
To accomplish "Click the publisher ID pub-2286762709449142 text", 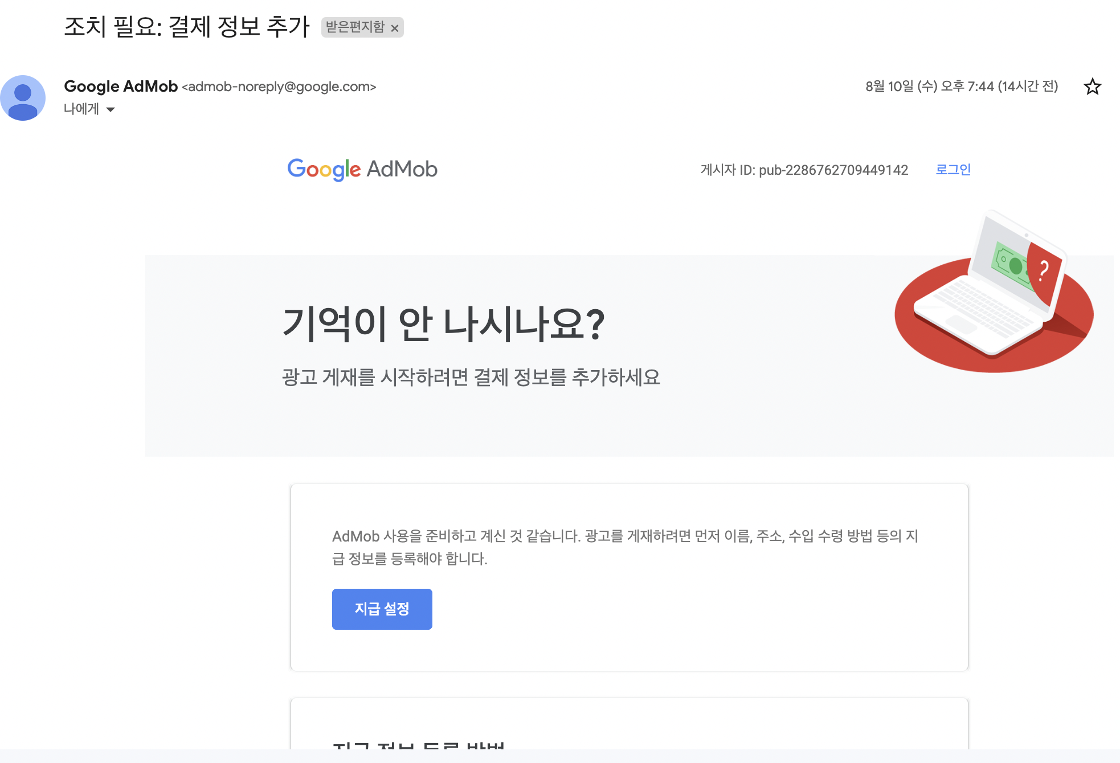I will tap(833, 170).
